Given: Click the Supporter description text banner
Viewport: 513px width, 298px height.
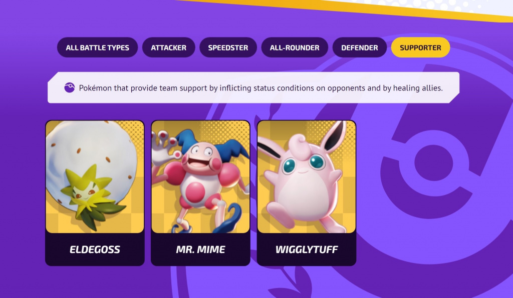Looking at the screenshot, I should click(253, 87).
